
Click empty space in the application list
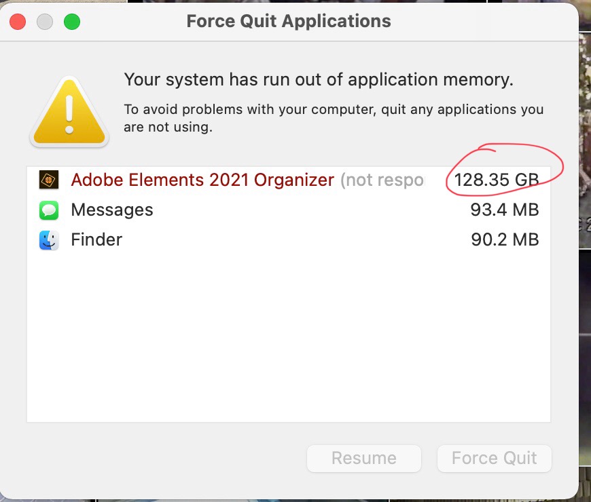(289, 339)
